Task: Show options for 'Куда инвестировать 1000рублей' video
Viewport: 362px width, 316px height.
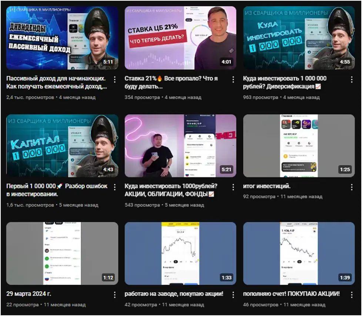Action: coord(233,187)
